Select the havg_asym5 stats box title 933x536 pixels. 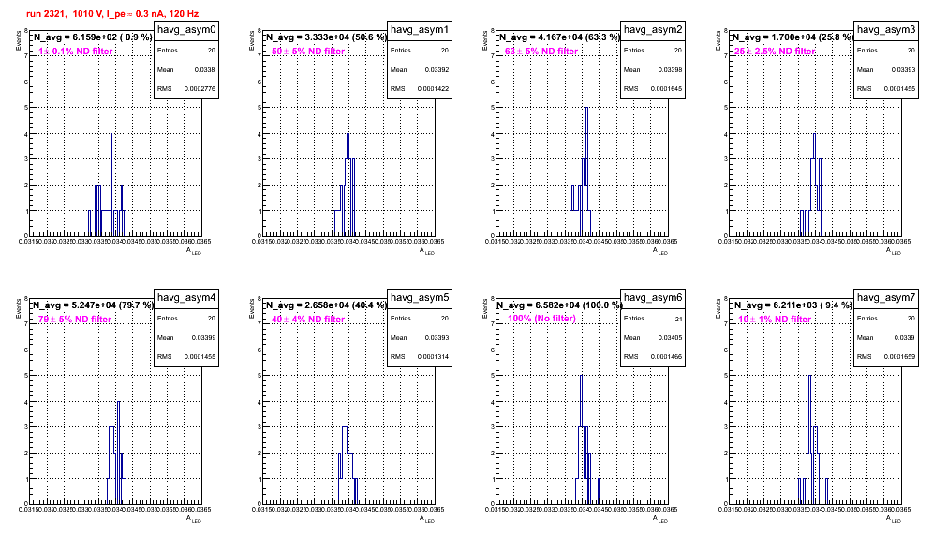click(x=420, y=298)
